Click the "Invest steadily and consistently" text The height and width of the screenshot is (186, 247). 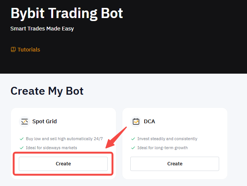click(x=167, y=139)
